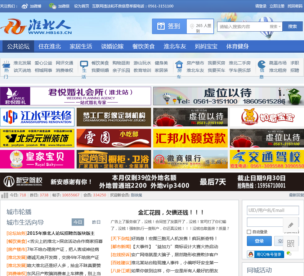Viewport: 304px width, 276px height.
Task: Click the bar chart statistics icon
Action: tap(4, 195)
